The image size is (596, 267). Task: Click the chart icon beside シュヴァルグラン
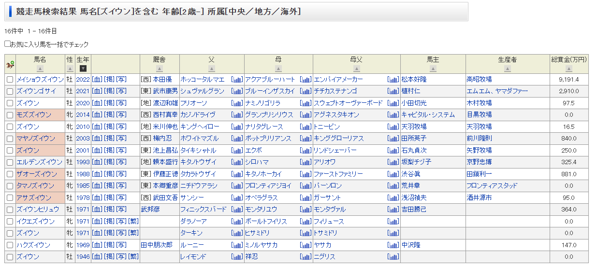coord(237,91)
